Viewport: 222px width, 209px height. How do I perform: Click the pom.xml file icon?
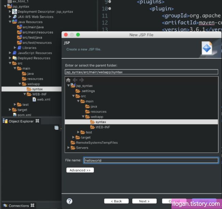(x=15, y=115)
